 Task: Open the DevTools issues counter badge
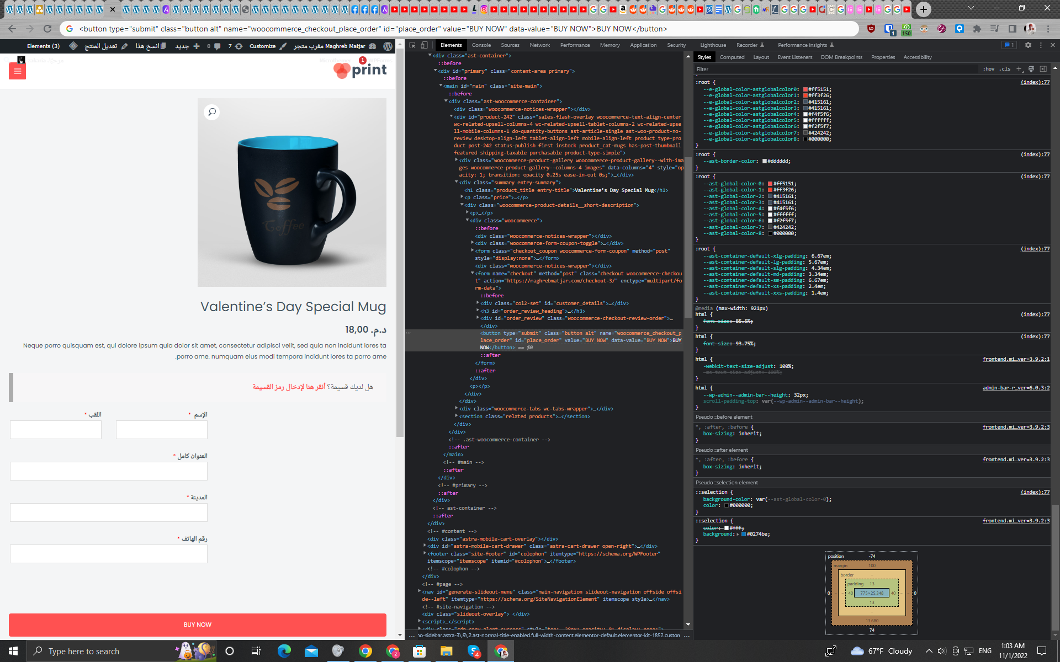(x=1009, y=45)
